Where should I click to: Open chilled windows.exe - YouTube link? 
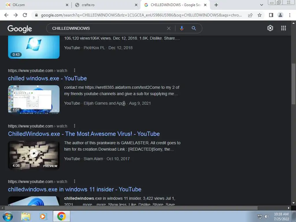pyautogui.click(x=47, y=78)
